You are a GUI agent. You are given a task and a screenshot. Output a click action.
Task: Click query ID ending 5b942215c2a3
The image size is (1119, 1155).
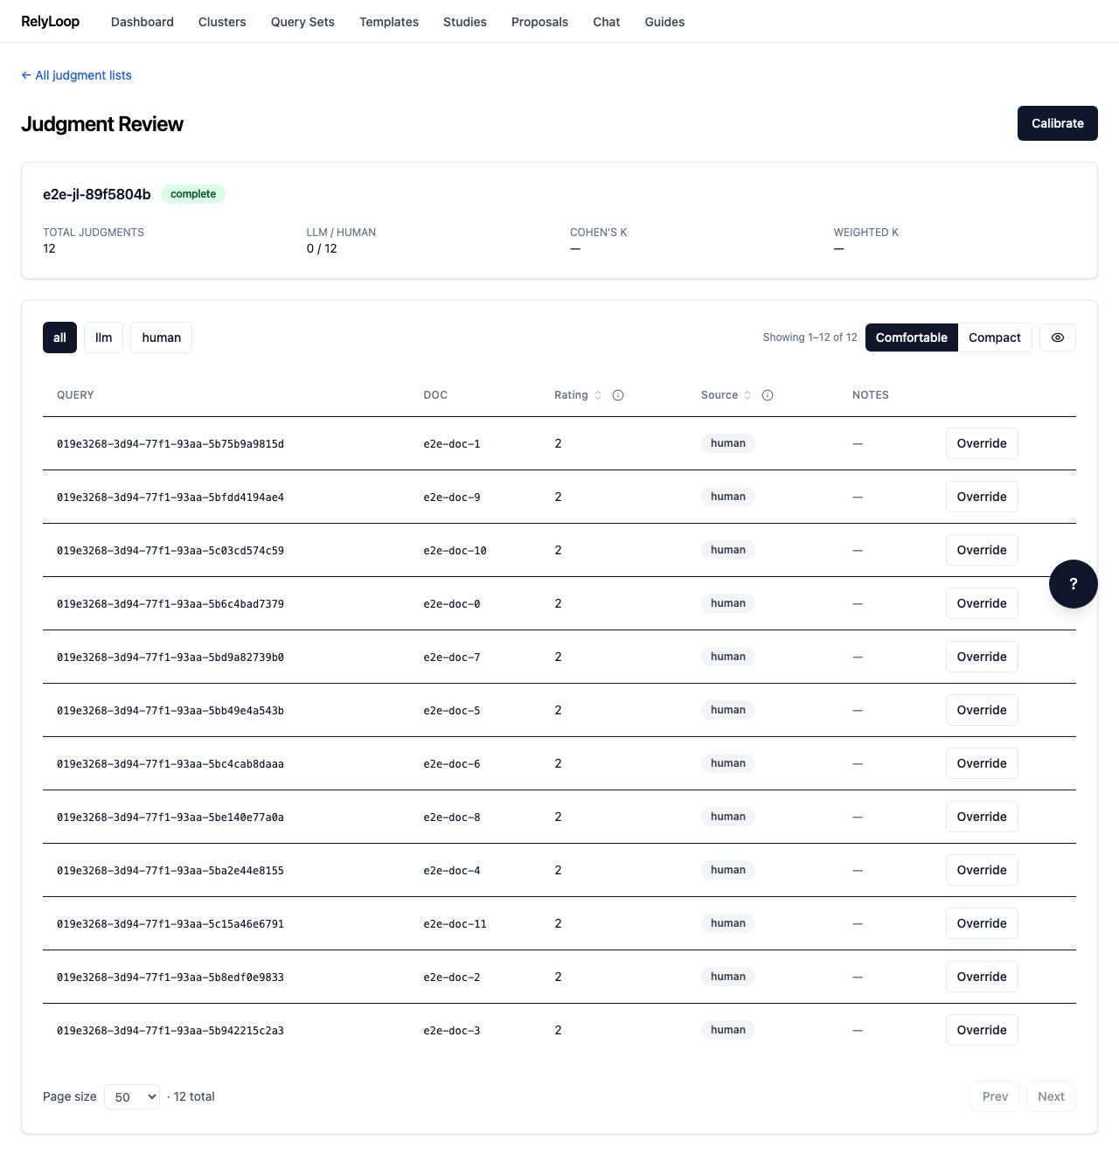coord(170,1031)
